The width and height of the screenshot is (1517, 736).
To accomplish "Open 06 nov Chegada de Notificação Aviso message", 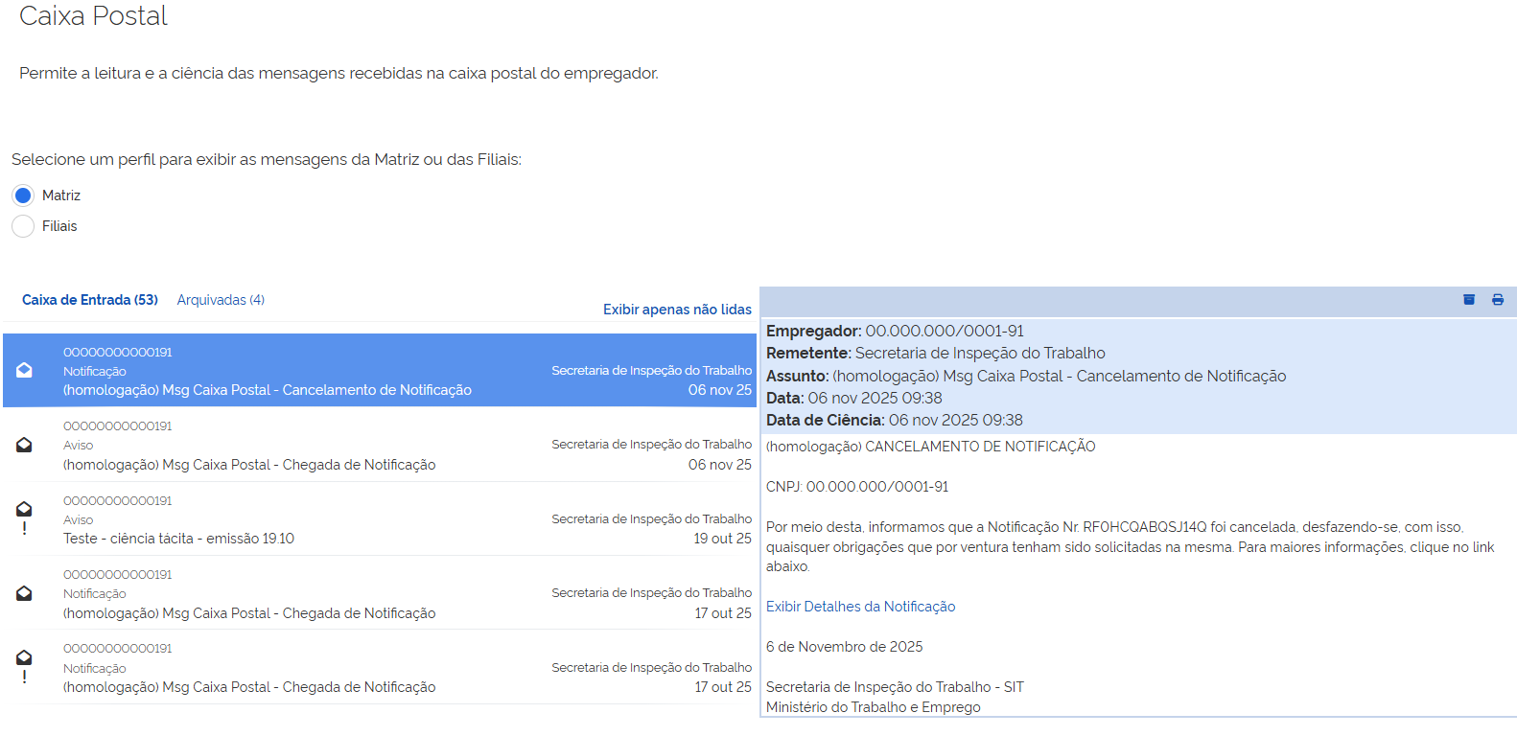I will (249, 465).
